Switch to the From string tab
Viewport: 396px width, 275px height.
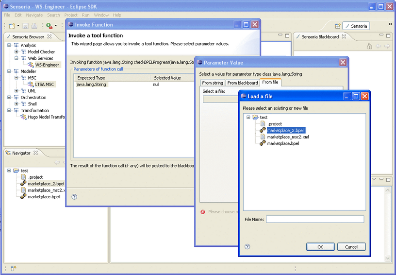pos(213,83)
